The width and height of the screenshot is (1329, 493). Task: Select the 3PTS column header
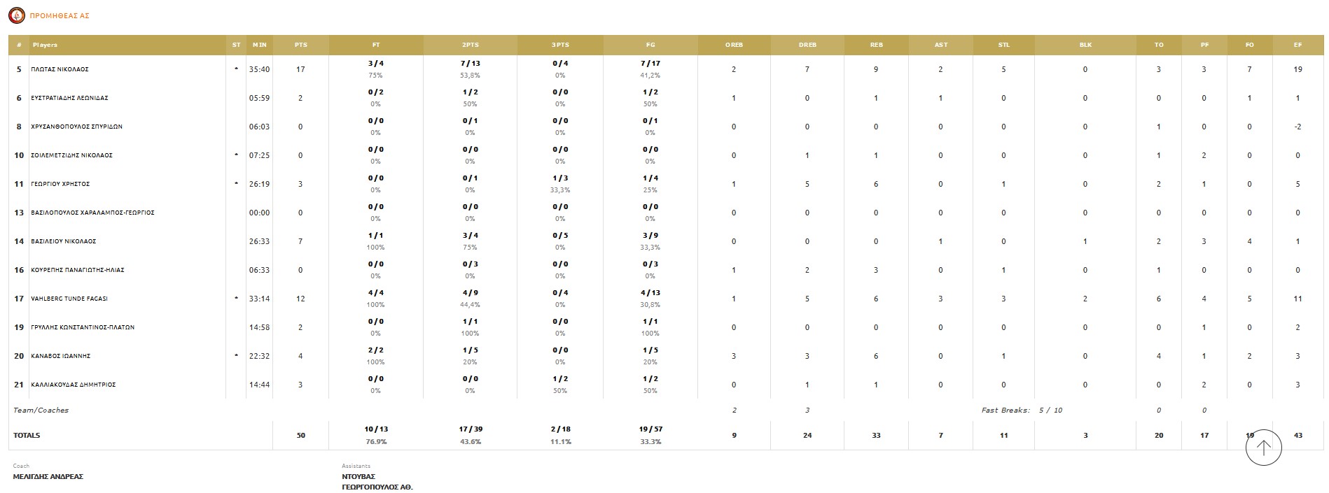coord(560,45)
